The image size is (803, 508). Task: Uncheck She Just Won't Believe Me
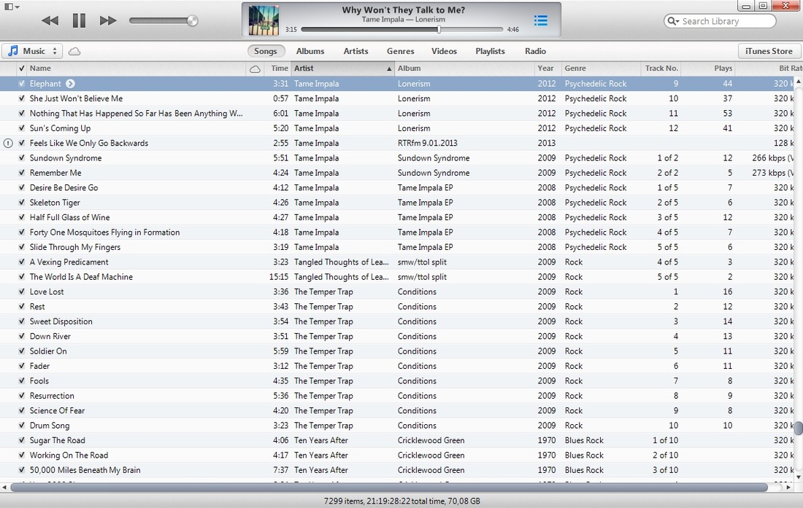21,98
